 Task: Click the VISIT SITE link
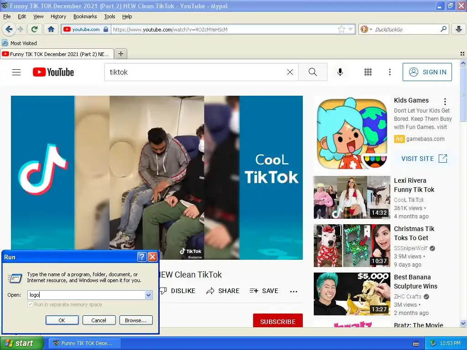424,159
